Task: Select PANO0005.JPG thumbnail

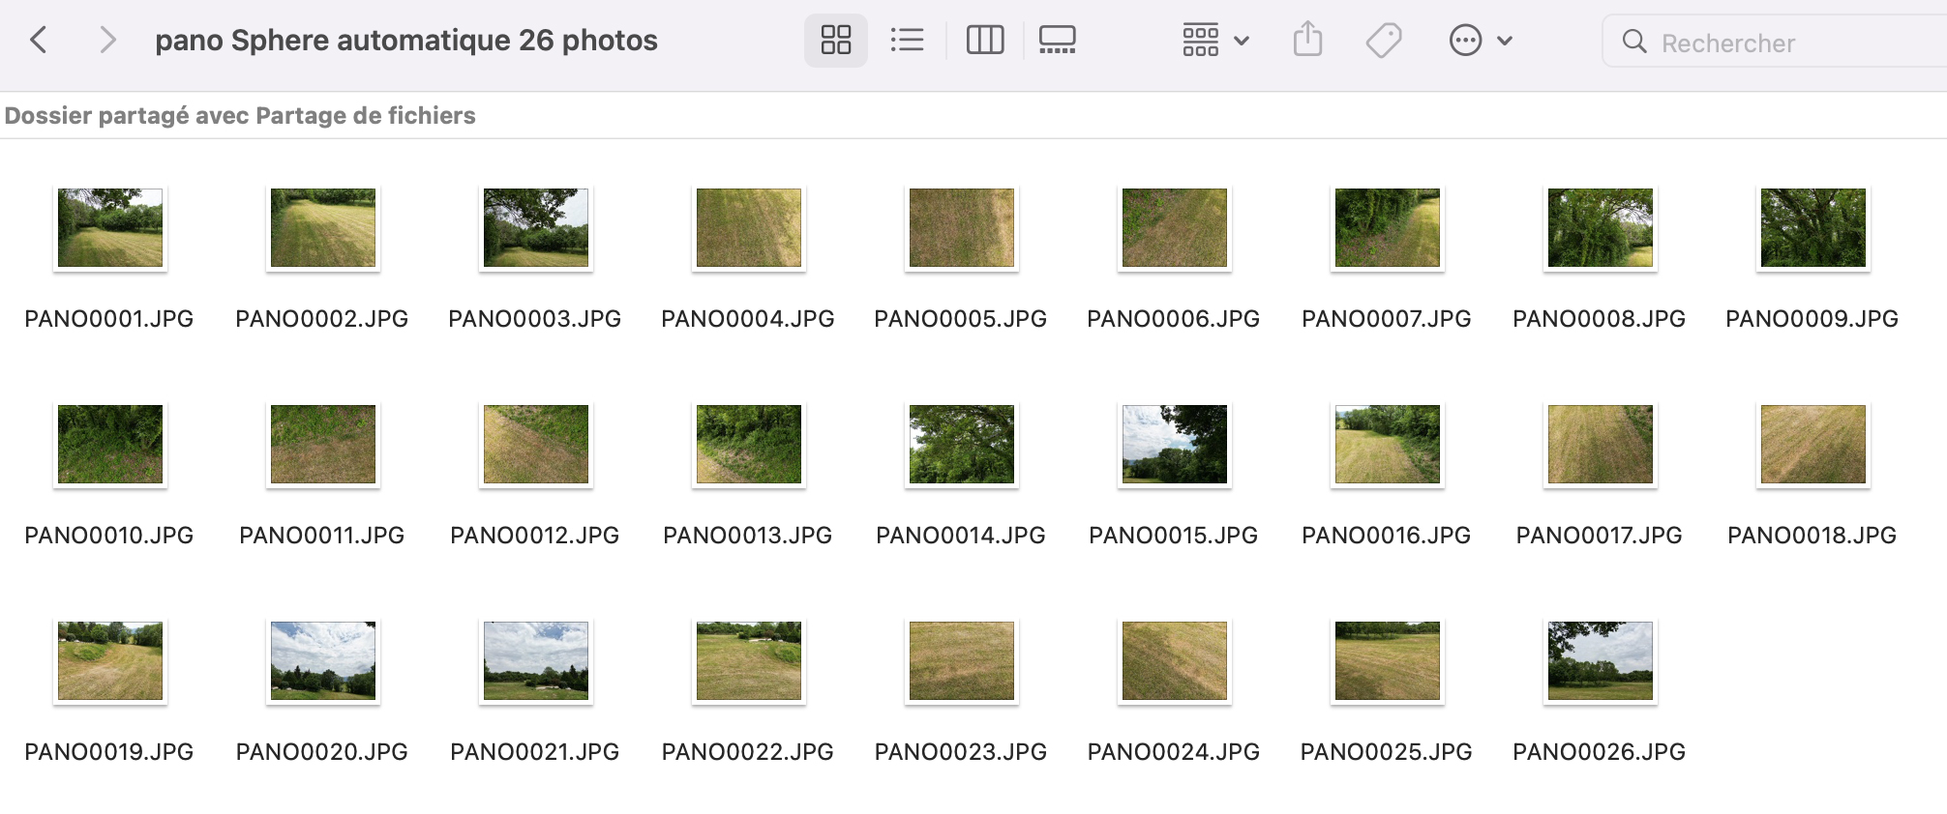Action: (x=962, y=228)
